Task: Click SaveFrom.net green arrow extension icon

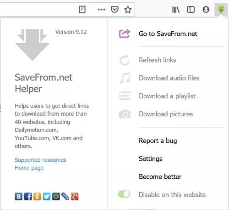Action: [221, 9]
